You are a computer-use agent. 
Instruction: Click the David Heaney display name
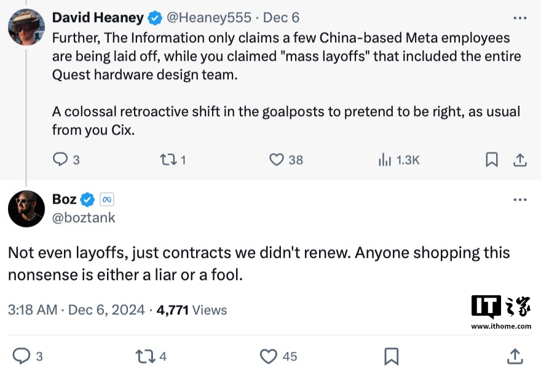tap(98, 17)
